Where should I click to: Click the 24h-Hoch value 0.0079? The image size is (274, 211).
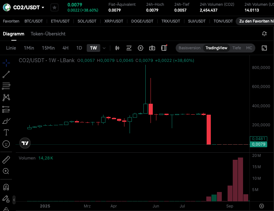click(152, 10)
